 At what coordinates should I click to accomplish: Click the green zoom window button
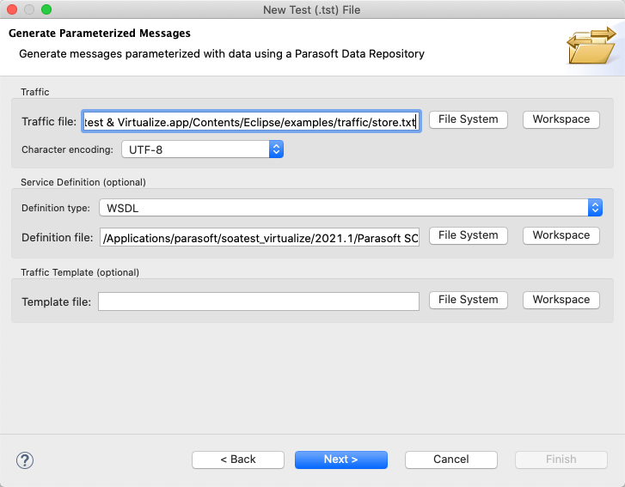point(46,9)
